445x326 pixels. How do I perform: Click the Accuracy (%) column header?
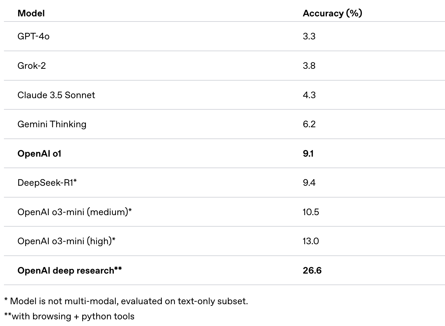(332, 13)
